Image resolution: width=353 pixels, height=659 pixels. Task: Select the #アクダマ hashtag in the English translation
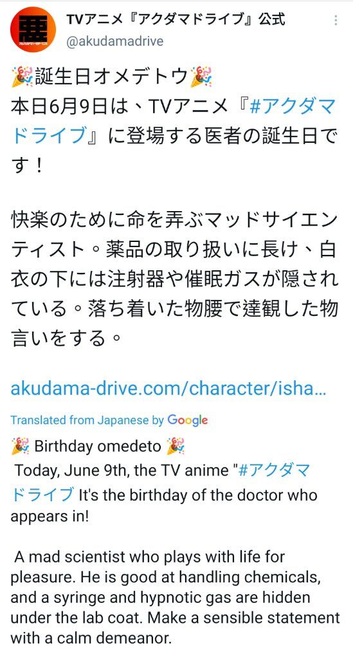point(274,470)
